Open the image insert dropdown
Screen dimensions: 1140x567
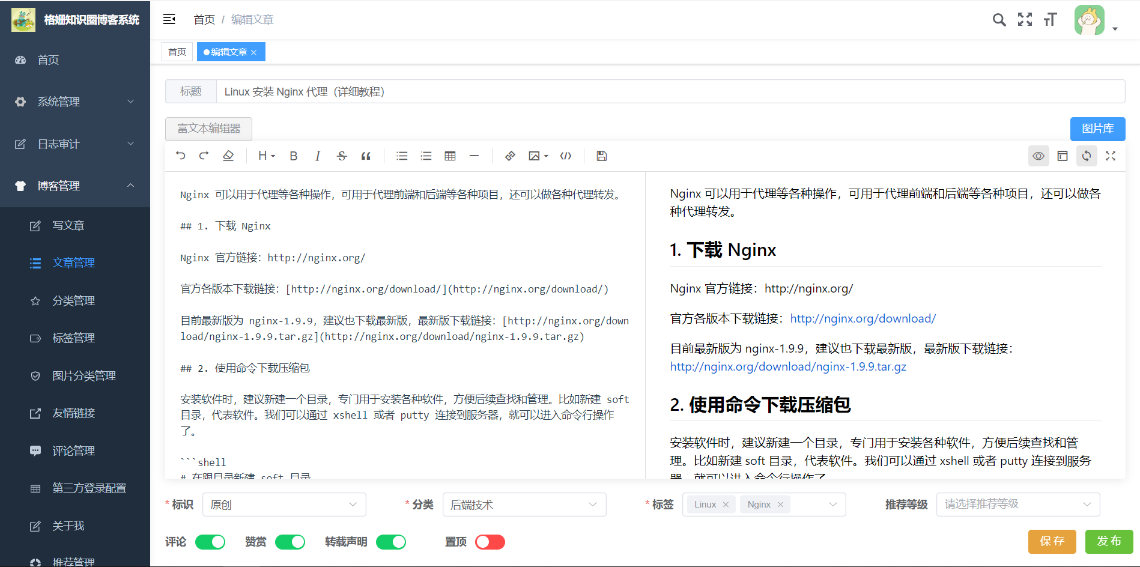tap(538, 156)
